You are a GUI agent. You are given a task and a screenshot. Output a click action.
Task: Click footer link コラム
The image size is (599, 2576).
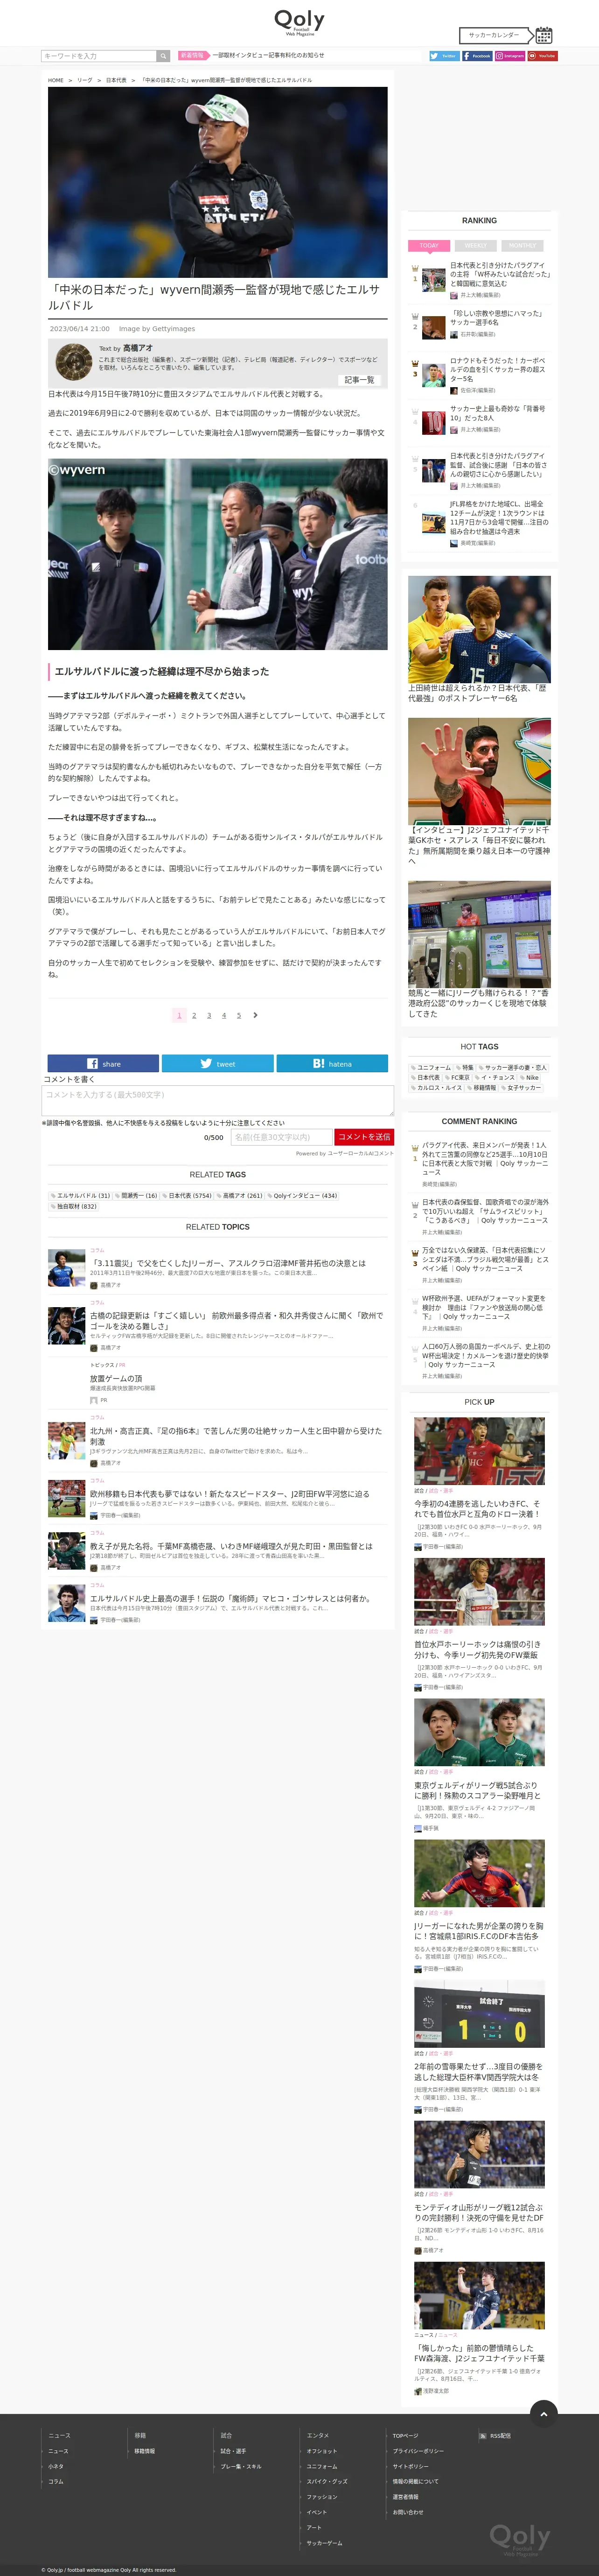tap(56, 2481)
